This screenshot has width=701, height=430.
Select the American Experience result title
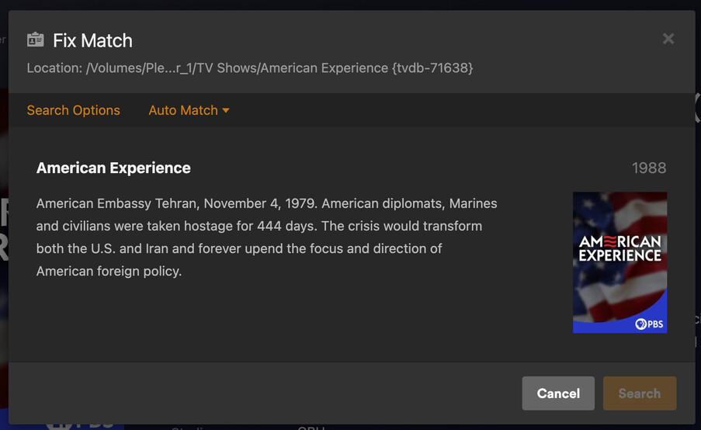pos(113,168)
